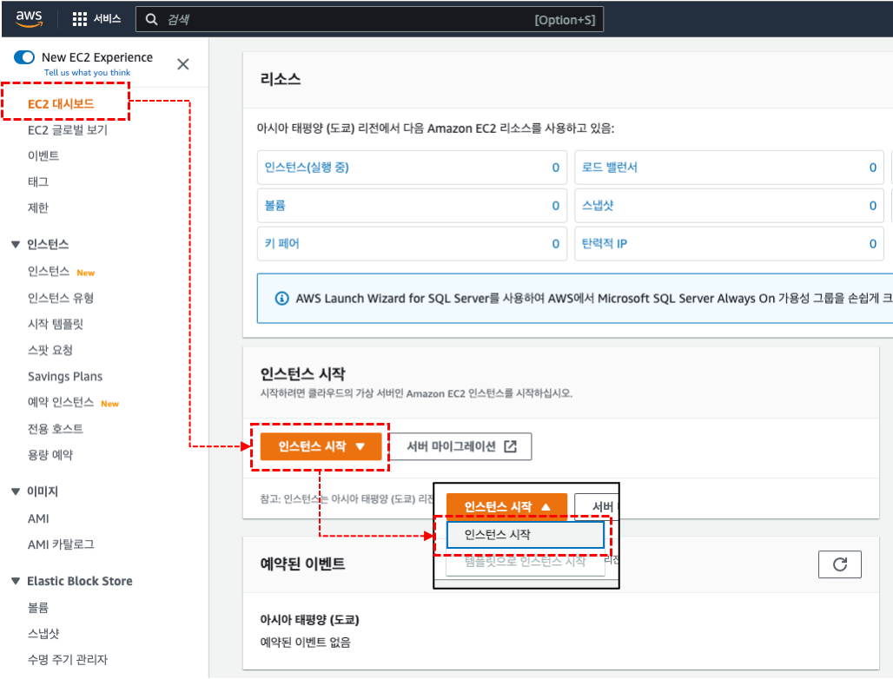This screenshot has height=679, width=893.
Task: Click the AWS logo home icon
Action: pyautogui.click(x=29, y=18)
